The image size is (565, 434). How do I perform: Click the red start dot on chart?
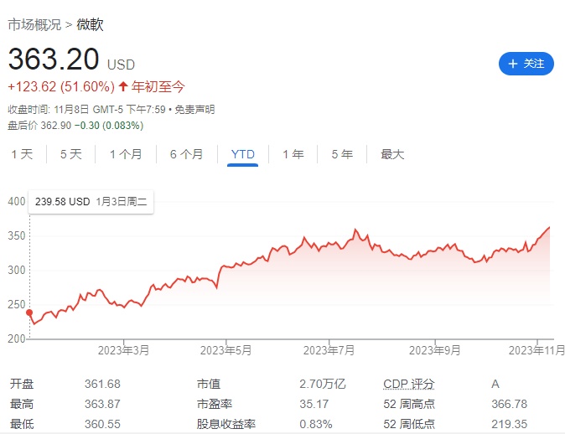click(30, 313)
